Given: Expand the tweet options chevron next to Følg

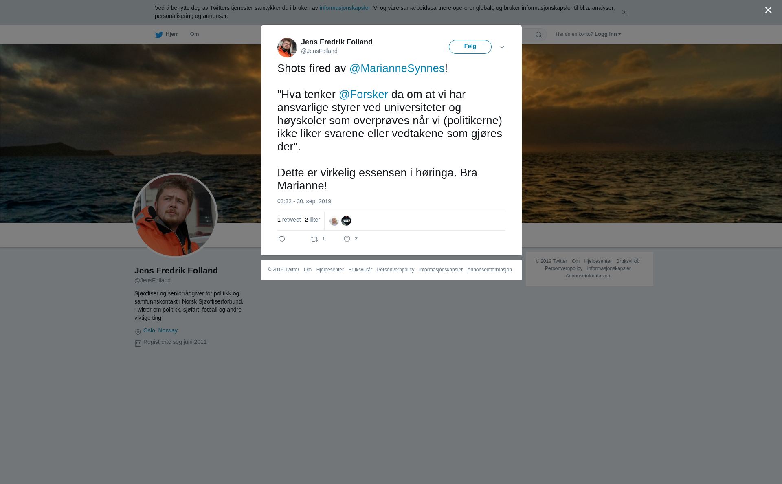Looking at the screenshot, I should (502, 47).
